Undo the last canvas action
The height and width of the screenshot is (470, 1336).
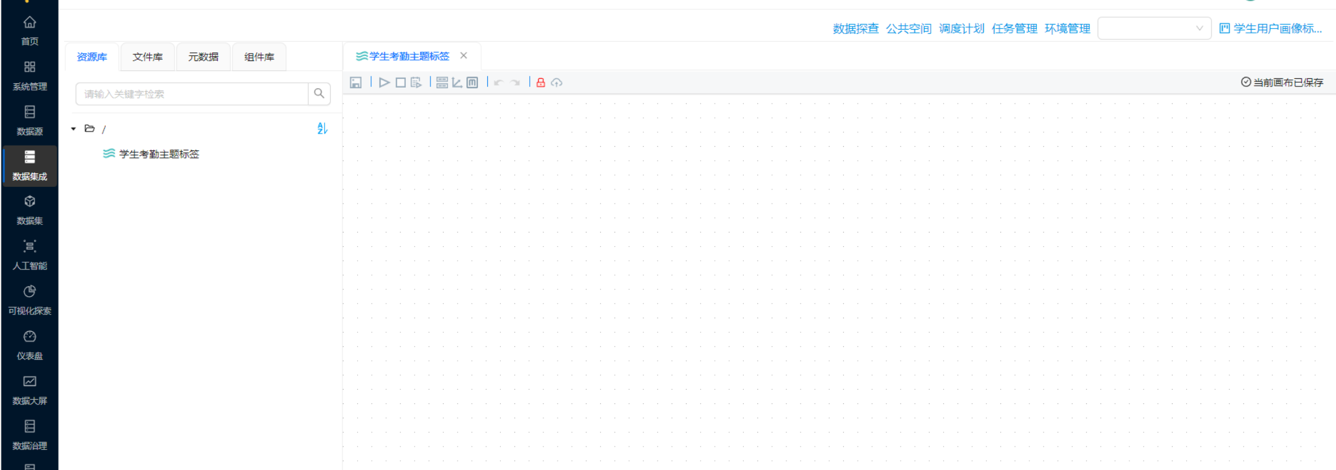coord(498,83)
